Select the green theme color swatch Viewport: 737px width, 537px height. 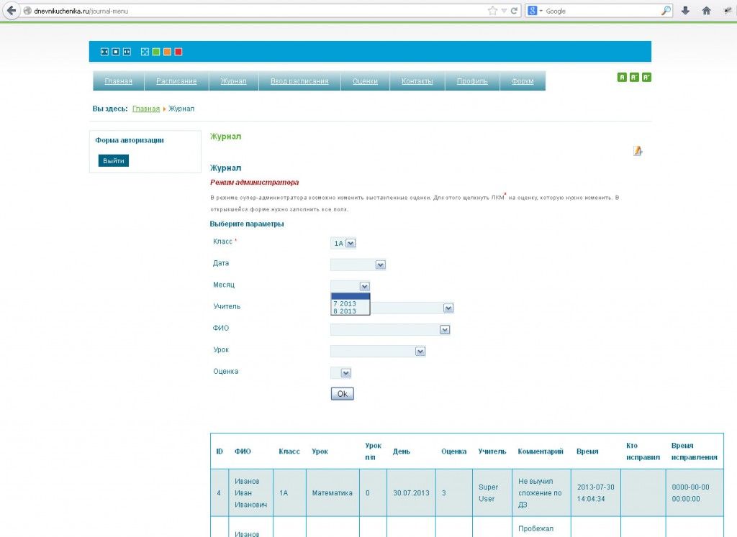point(156,52)
